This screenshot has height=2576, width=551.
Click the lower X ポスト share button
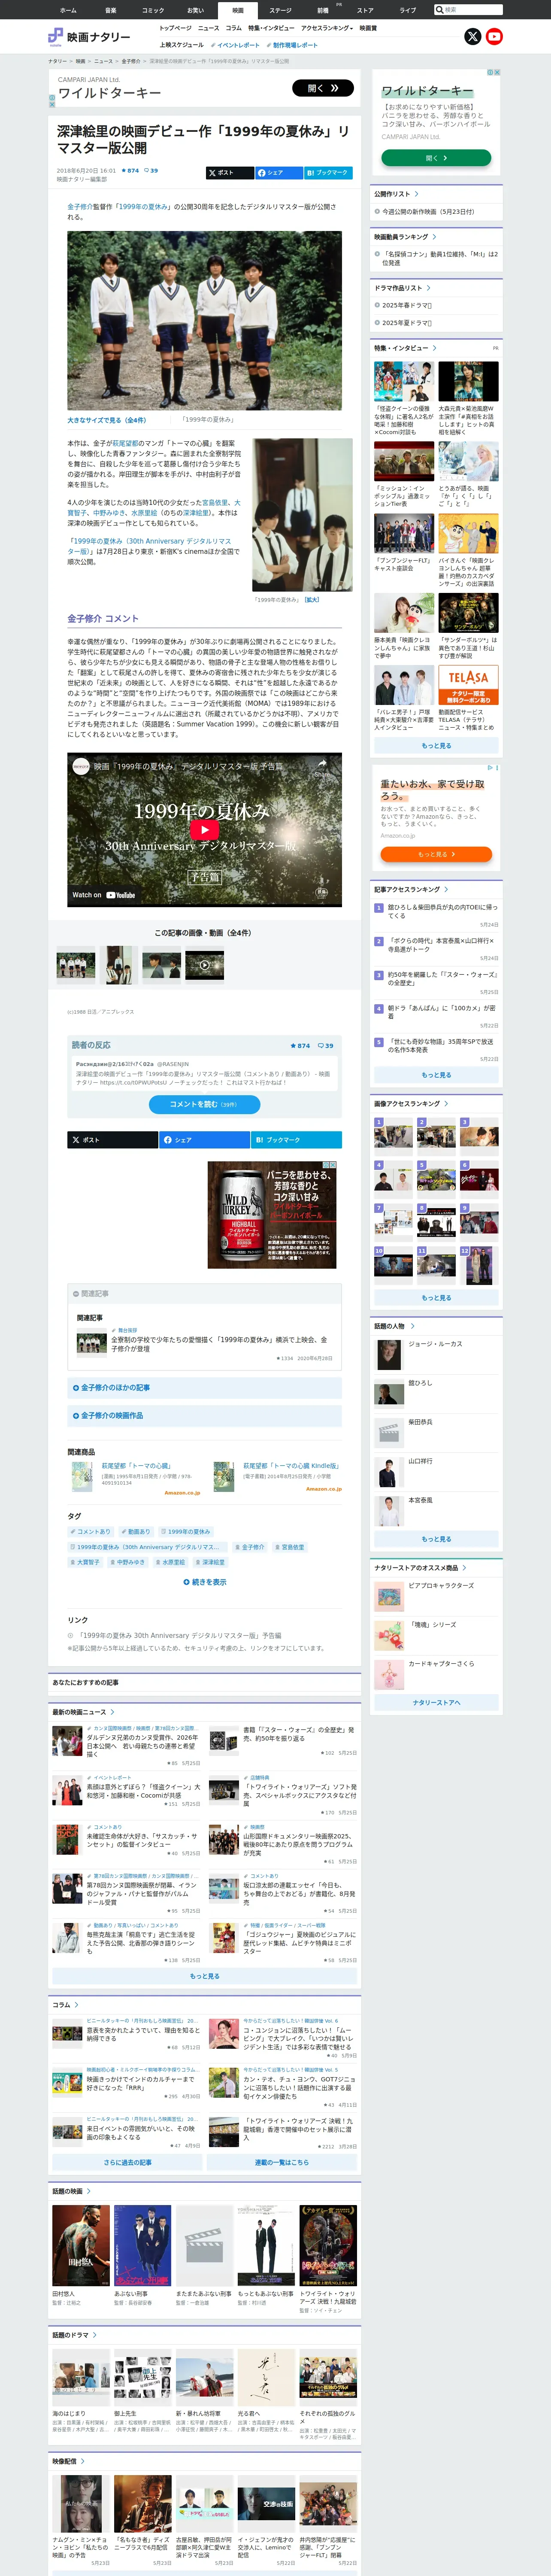(112, 1140)
